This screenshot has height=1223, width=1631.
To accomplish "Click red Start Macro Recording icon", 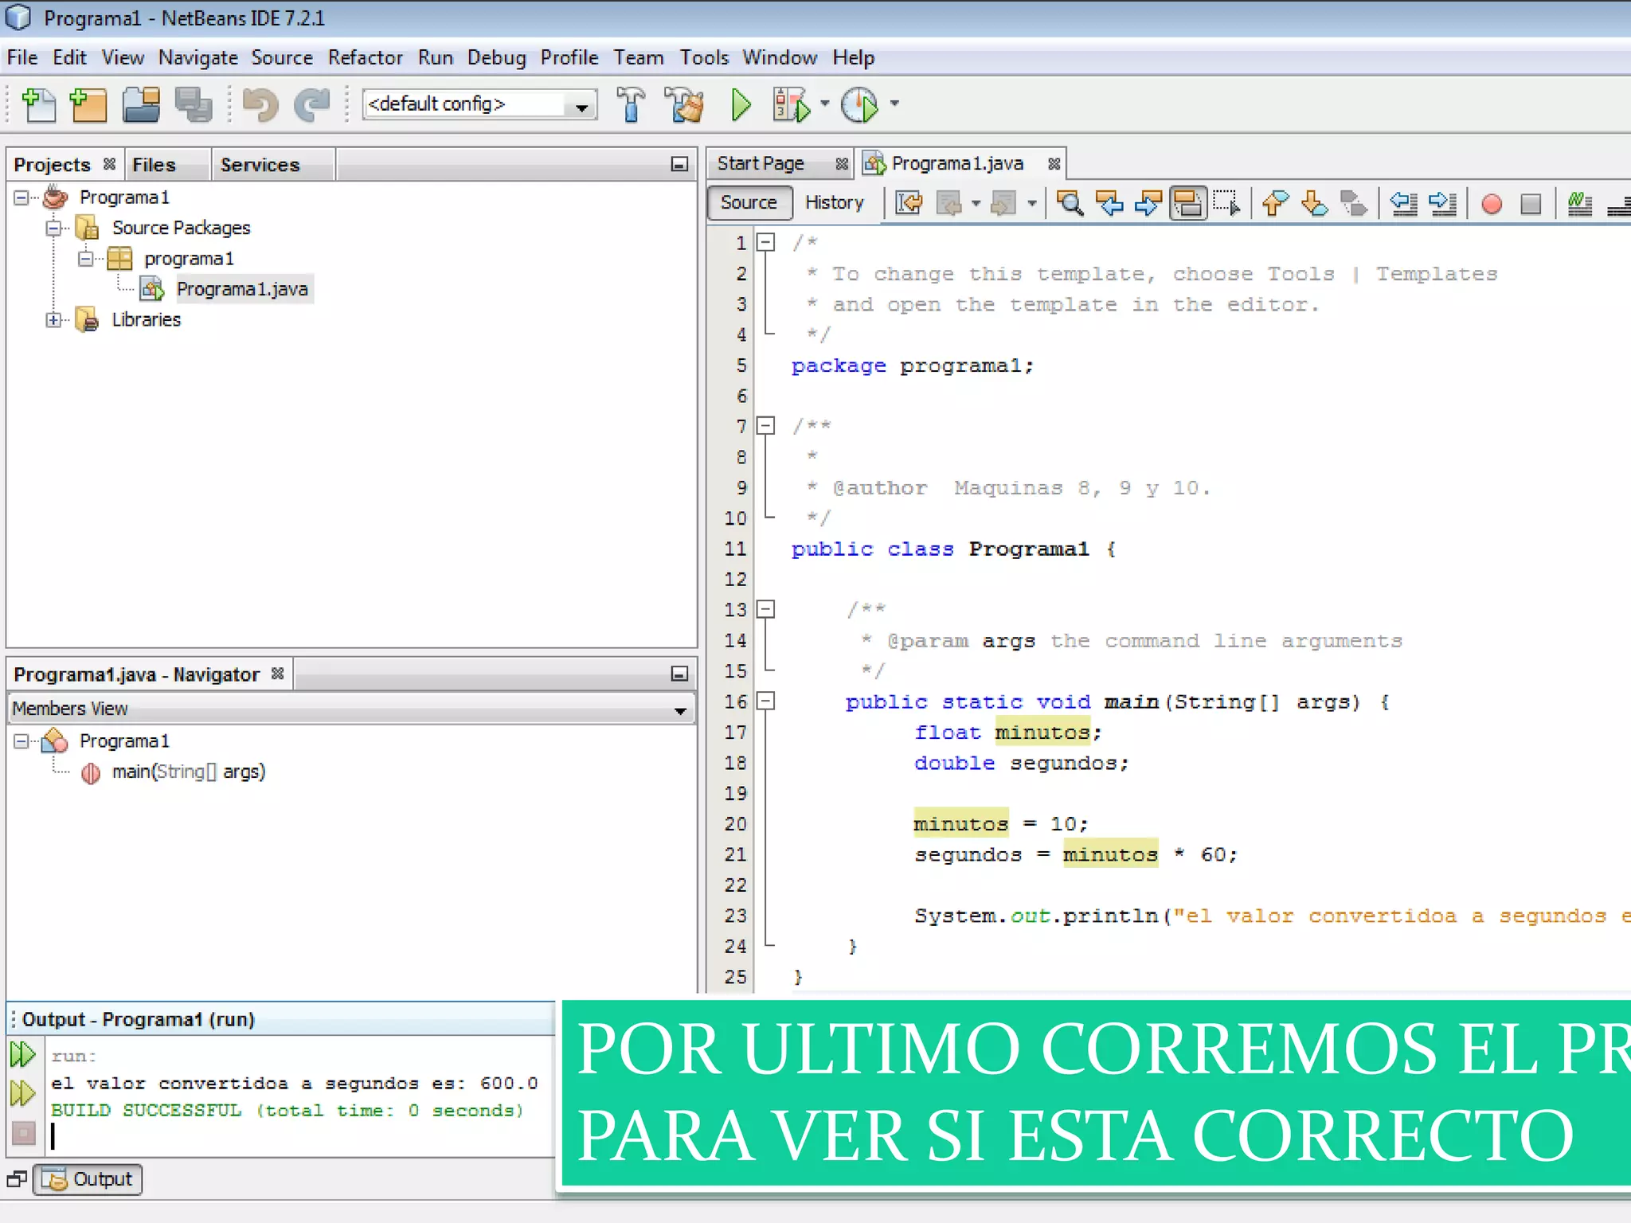I will (x=1492, y=205).
